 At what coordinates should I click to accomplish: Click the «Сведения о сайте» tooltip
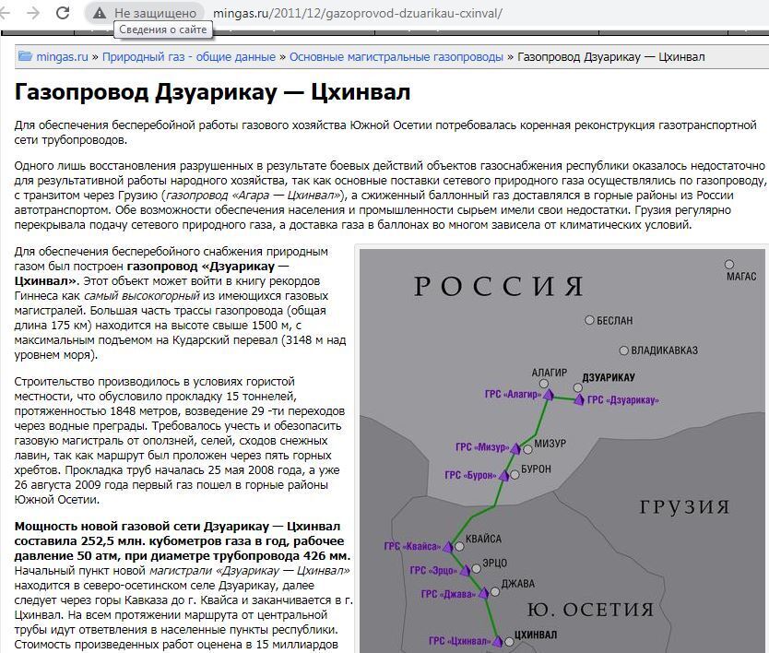[x=163, y=30]
